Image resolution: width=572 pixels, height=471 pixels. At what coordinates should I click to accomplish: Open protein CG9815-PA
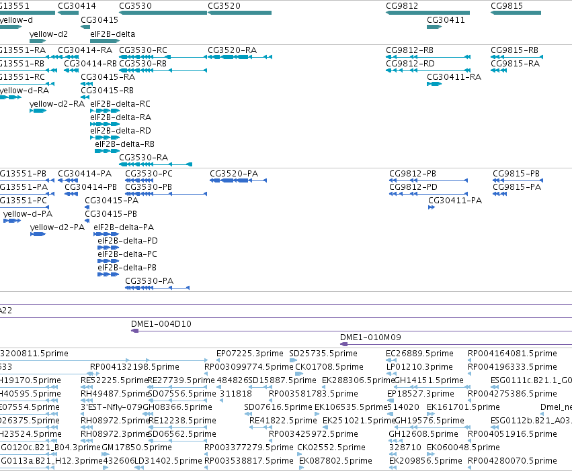[517, 188]
